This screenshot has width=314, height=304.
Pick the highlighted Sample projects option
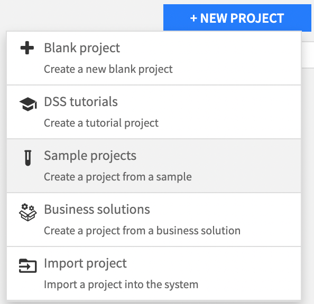[154, 166]
